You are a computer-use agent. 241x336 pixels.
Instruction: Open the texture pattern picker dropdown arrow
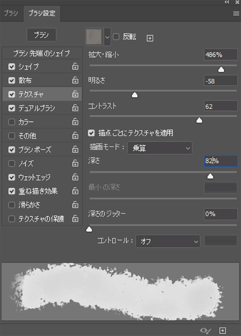pos(107,37)
